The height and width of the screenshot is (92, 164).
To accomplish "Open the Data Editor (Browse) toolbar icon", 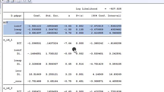I will pyautogui.click(x=13, y=1).
